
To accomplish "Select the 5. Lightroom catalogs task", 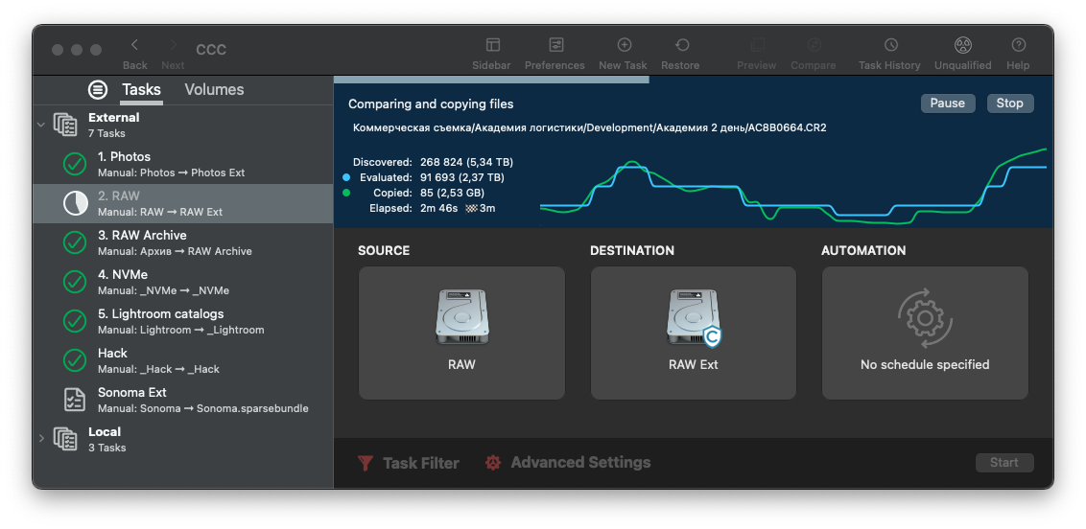I will point(183,322).
